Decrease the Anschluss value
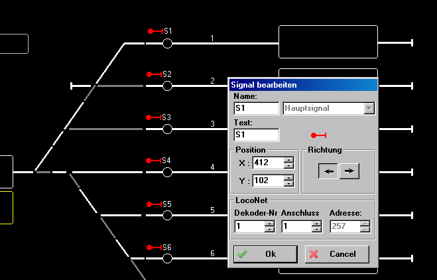The image size is (437, 280). tap(317, 230)
